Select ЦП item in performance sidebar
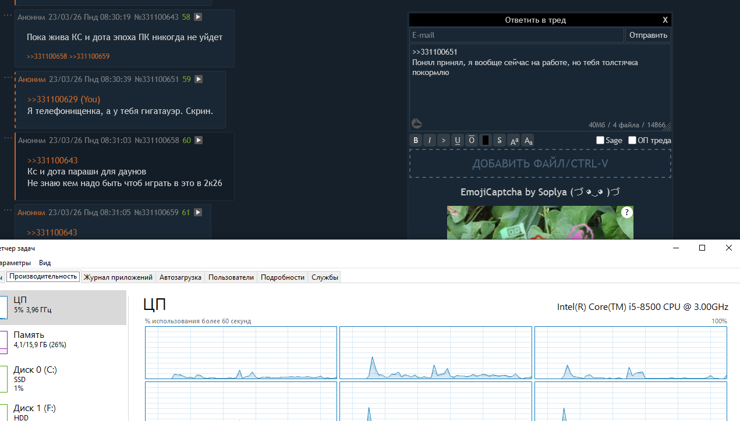This screenshot has width=740, height=421. click(63, 307)
